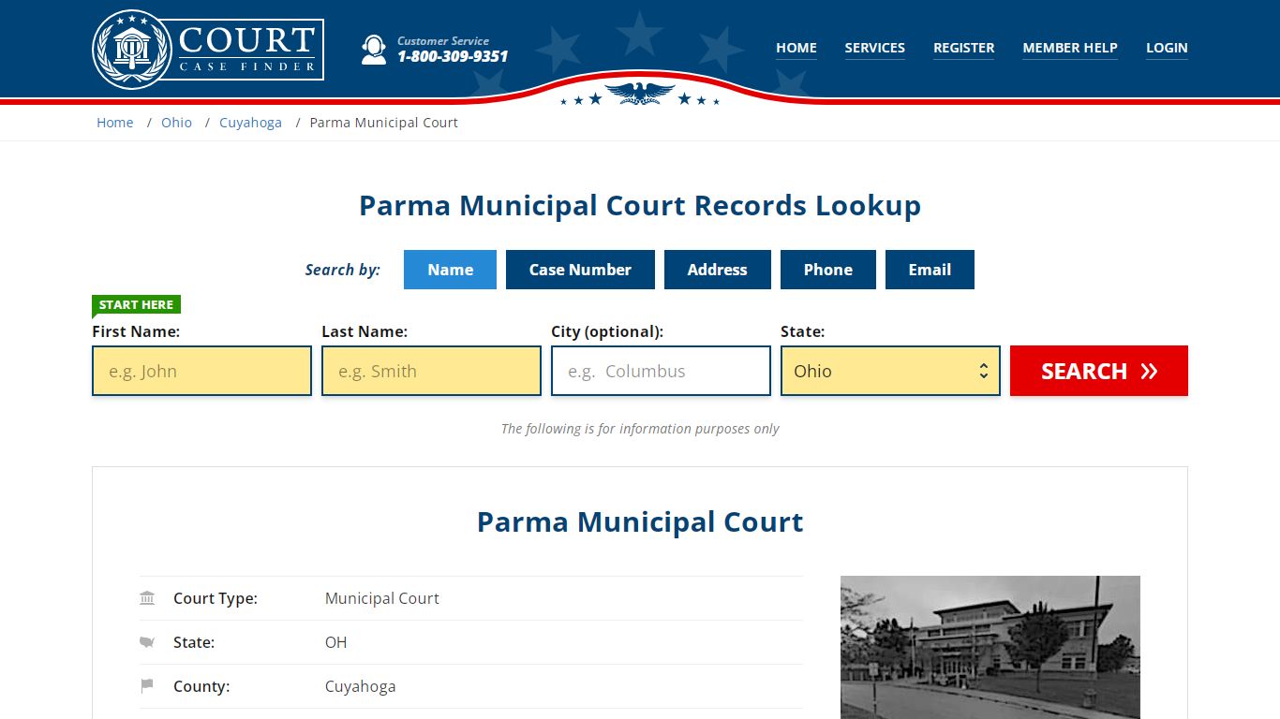Click LOGIN in the top navigation
This screenshot has height=719, width=1280.
(x=1167, y=48)
